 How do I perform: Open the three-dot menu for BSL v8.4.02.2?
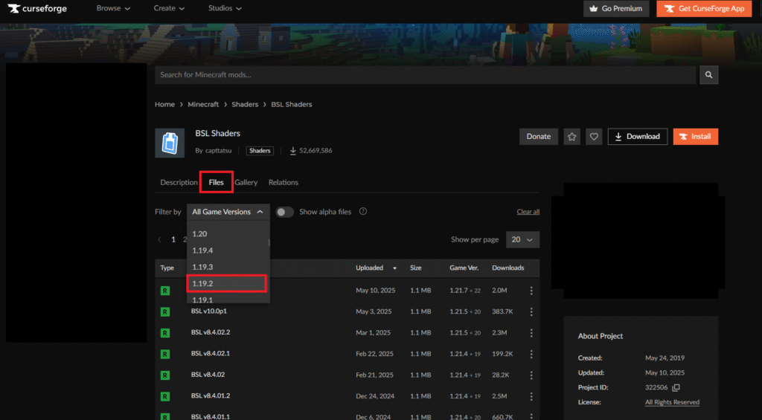(531, 332)
